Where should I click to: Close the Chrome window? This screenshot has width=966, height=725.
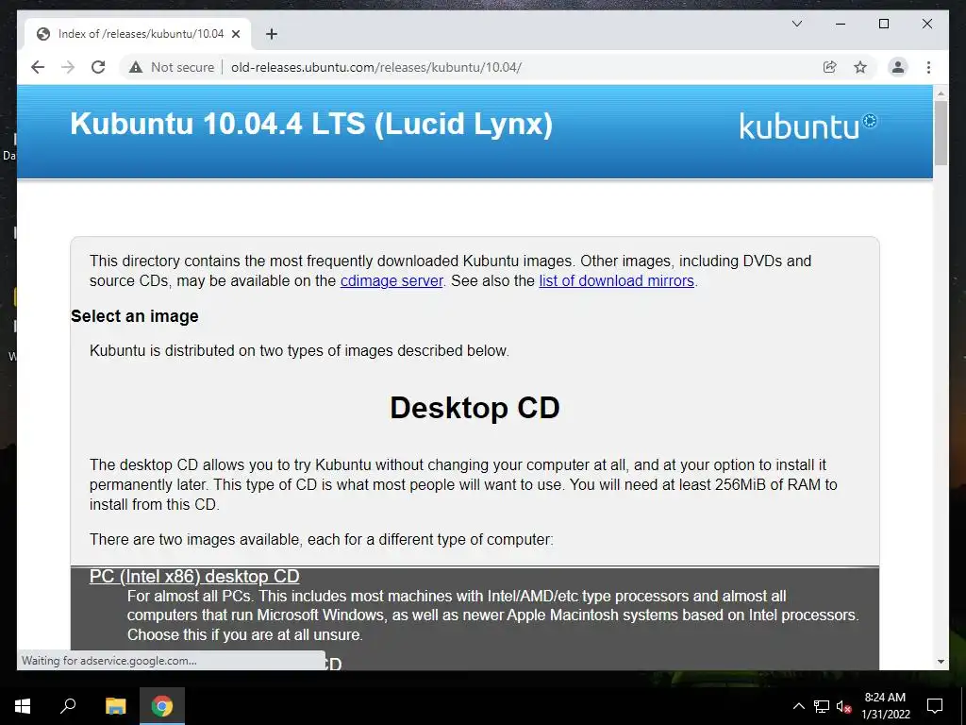[926, 24]
